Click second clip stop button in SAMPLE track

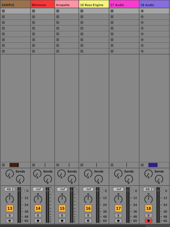pyautogui.click(x=3, y=17)
